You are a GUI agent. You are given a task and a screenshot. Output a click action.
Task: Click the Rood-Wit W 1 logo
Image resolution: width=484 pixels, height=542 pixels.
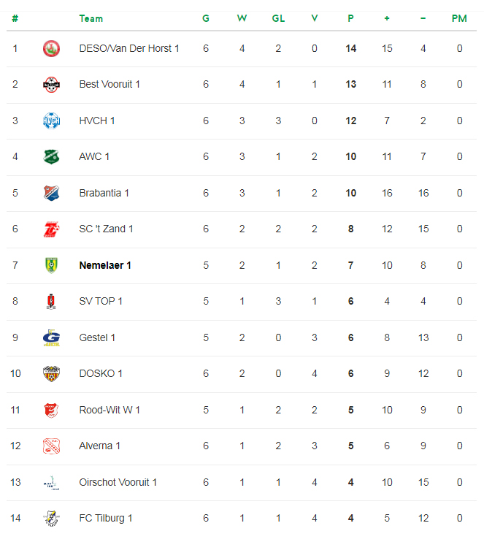coord(51,411)
